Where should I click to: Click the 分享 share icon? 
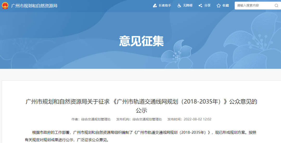pos(200,5)
